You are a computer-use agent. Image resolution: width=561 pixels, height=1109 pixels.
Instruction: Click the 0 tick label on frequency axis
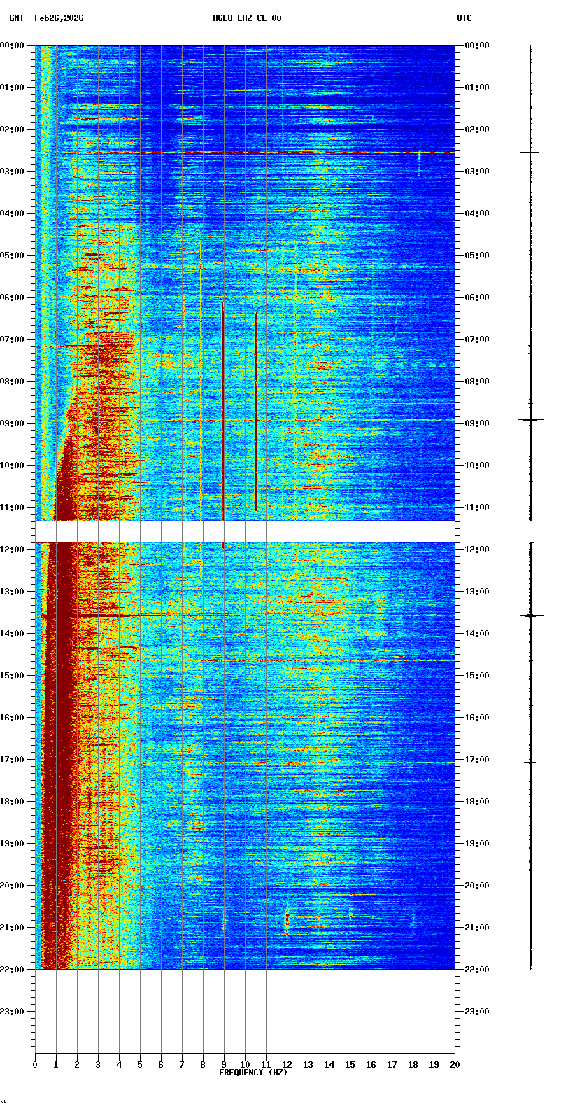[x=35, y=1065]
